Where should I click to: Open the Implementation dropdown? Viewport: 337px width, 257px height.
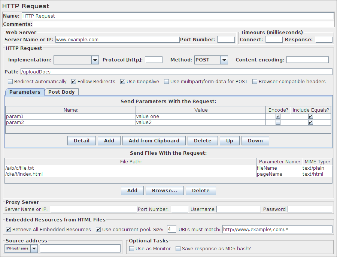[95, 60]
